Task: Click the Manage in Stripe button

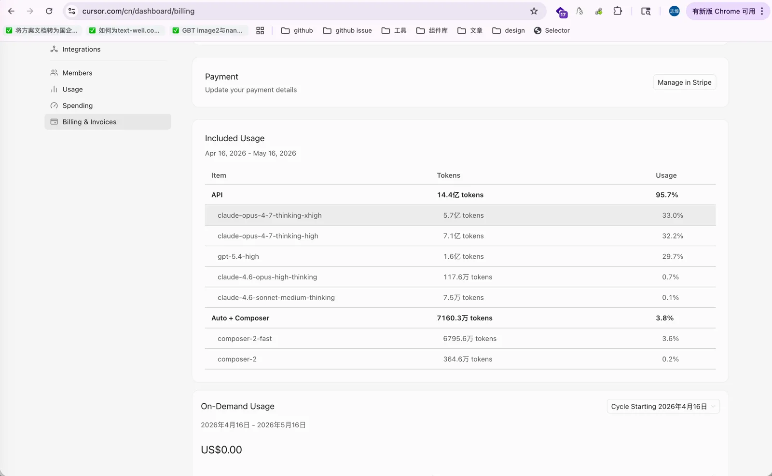Action: pos(684,82)
